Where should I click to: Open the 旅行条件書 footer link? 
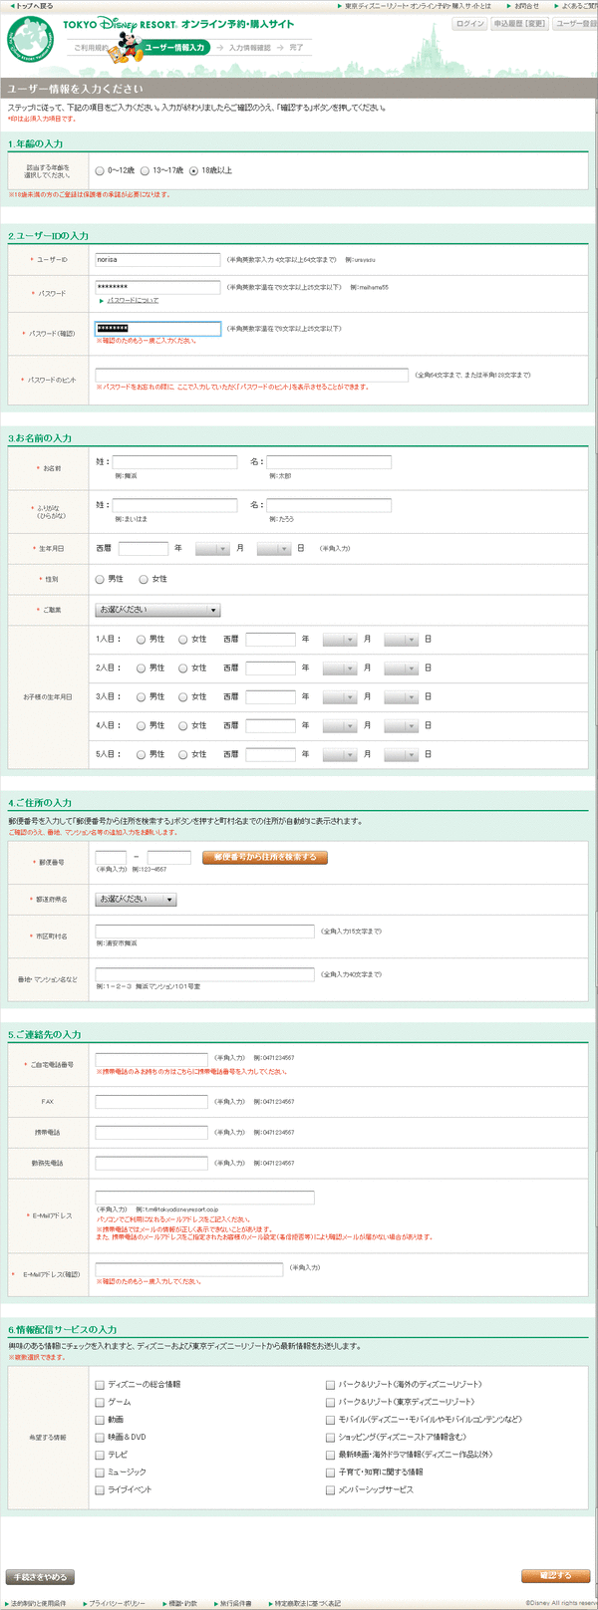(237, 1603)
